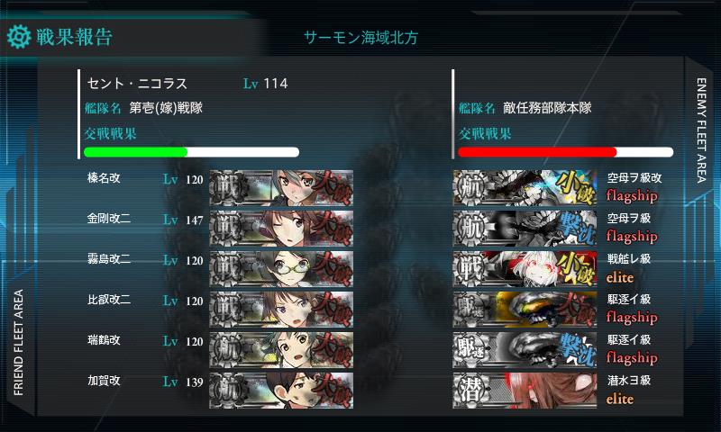Click the 潜水ヨ級 elite enemy portrait

click(x=525, y=391)
